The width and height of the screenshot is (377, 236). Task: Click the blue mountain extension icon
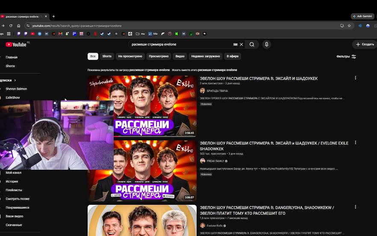pyautogui.click(x=368, y=26)
